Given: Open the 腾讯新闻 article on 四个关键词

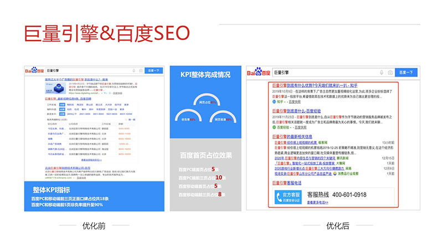Looking at the screenshot, I should tap(305, 158).
